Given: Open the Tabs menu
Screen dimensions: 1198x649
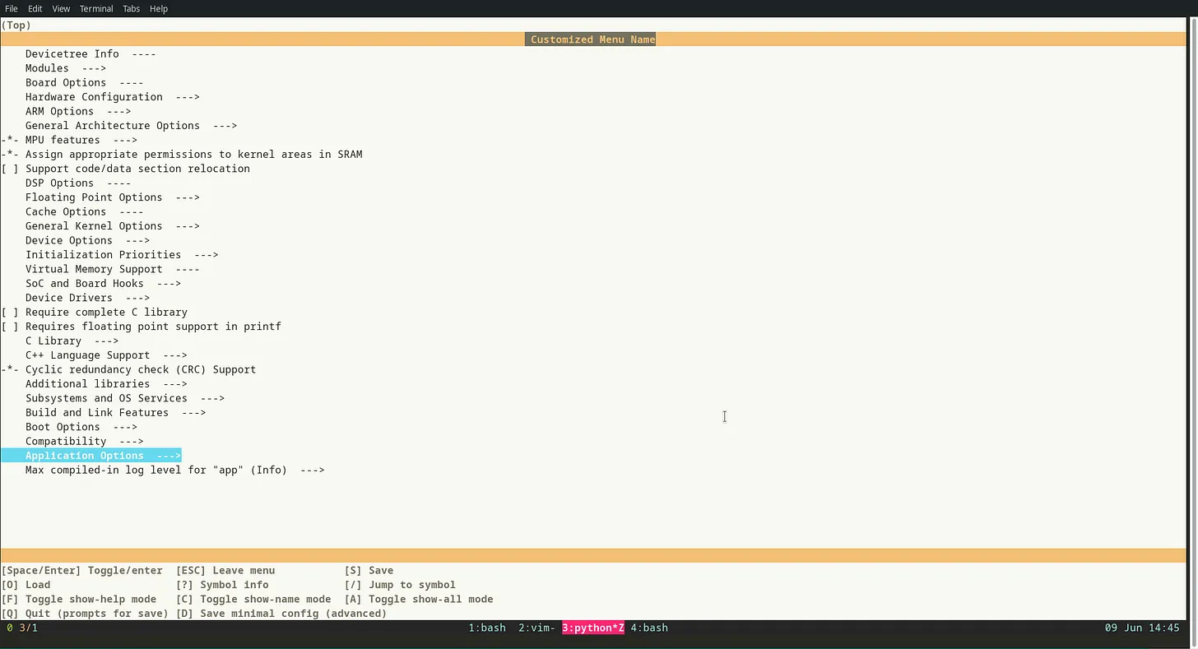Looking at the screenshot, I should point(131,8).
